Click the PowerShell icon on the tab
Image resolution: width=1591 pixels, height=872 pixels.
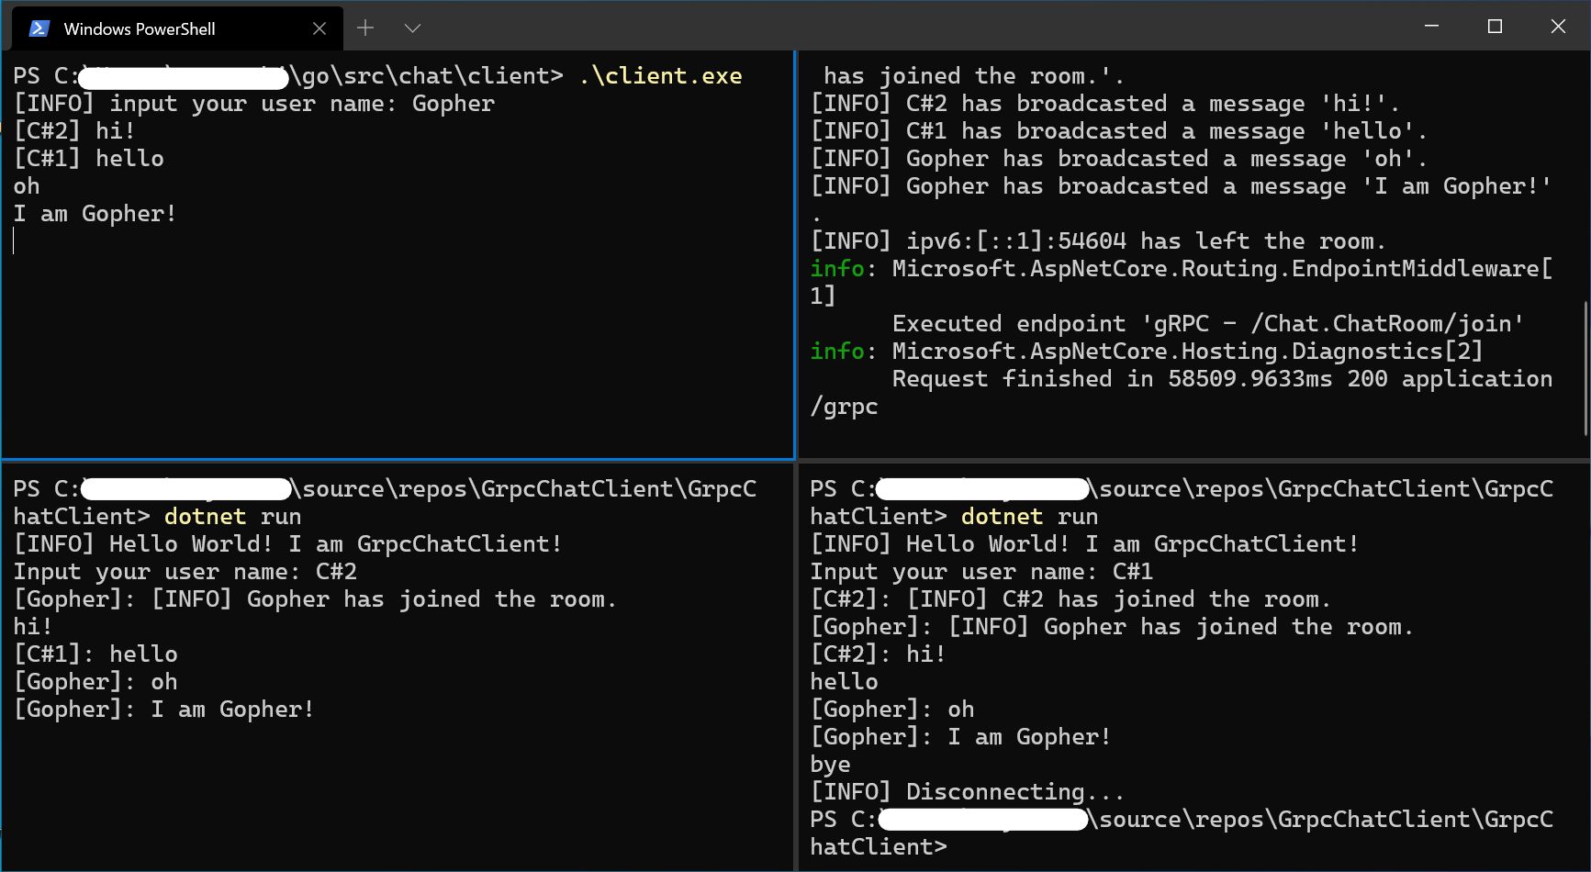pos(39,28)
